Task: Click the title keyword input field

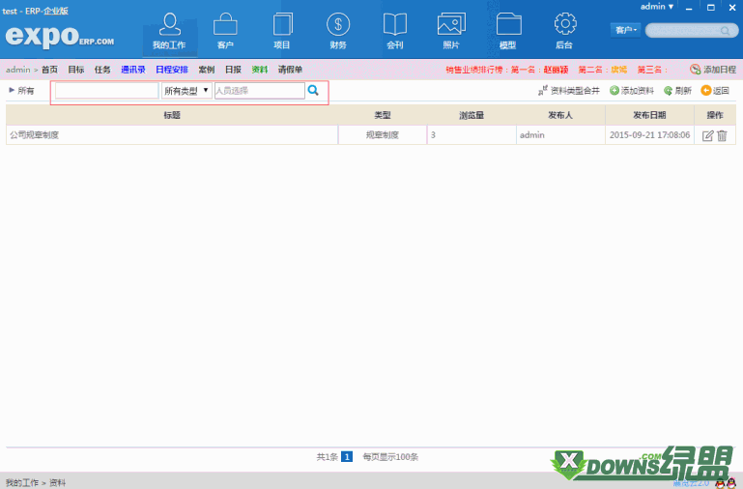Action: 106,91
